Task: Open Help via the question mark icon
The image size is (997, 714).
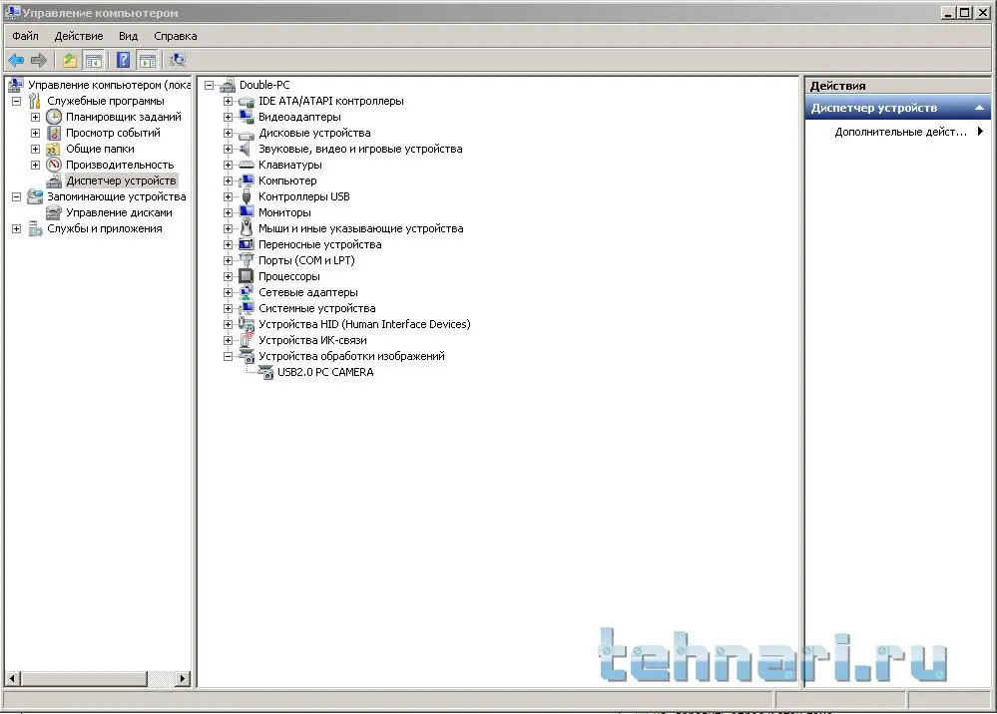Action: [x=124, y=61]
